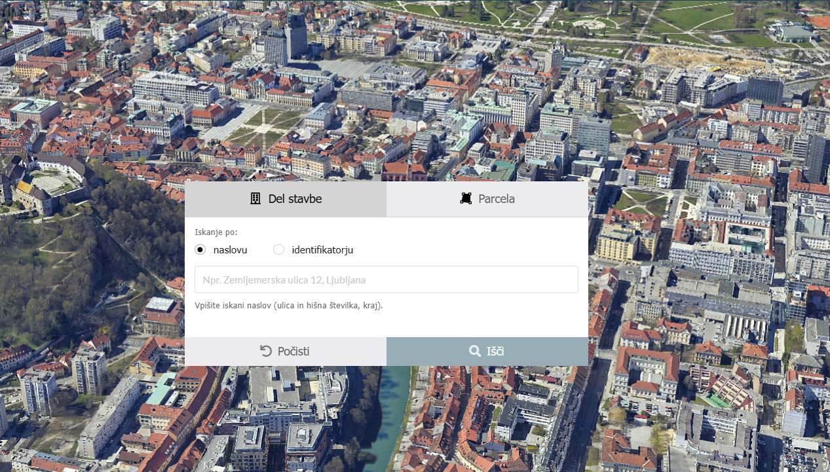Screen dimensions: 830x472
Task: Click the magnifier icon beside Išči
Action: pos(475,352)
